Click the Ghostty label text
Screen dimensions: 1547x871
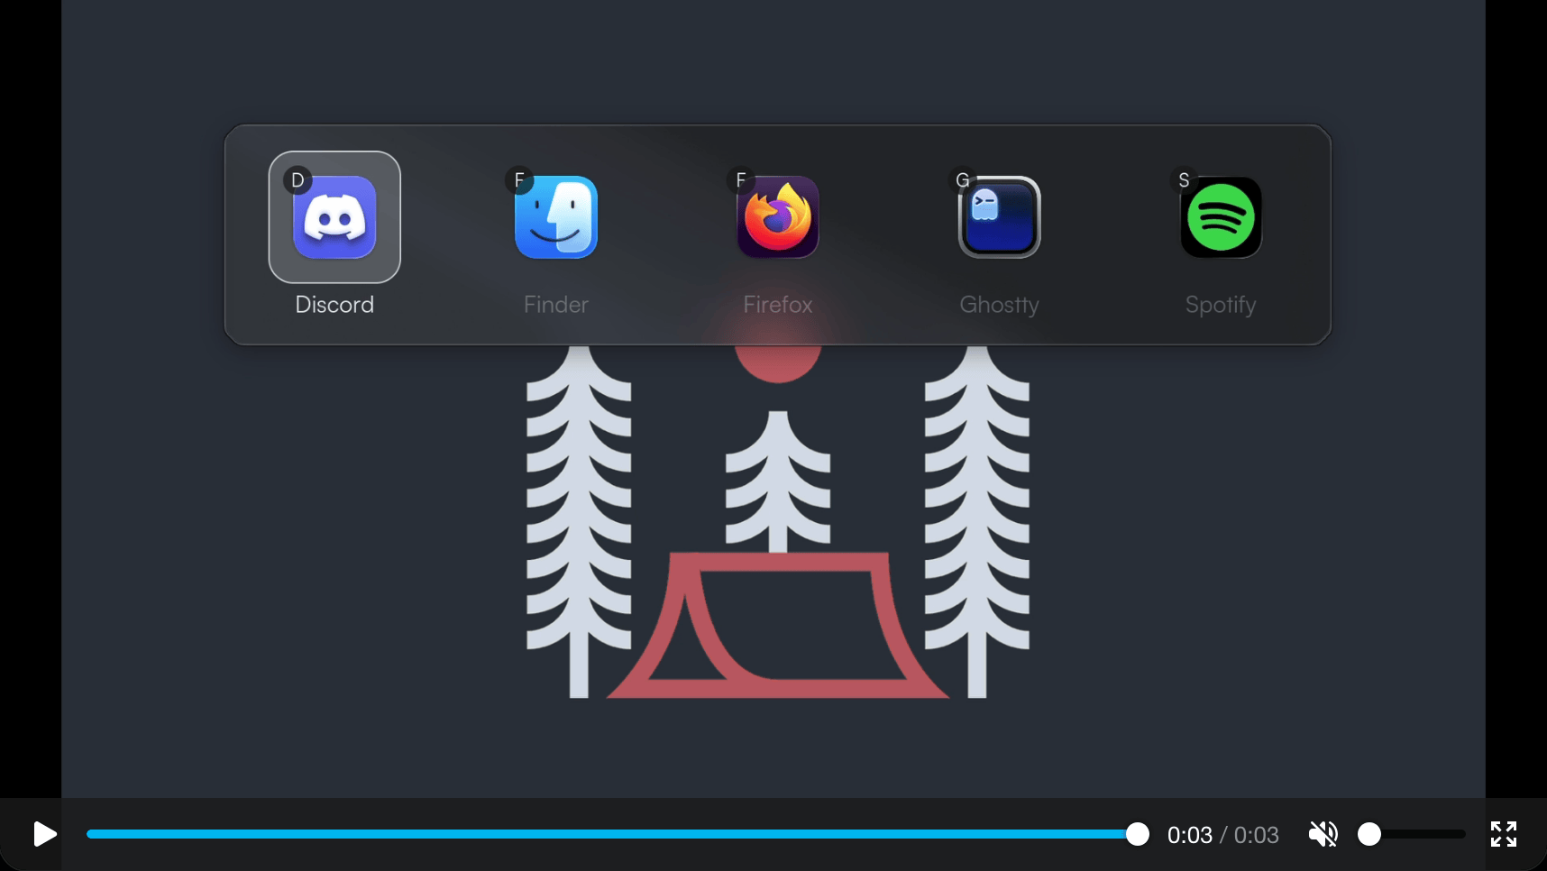coord(999,306)
